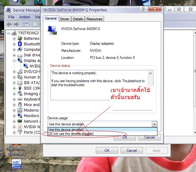Click the Ports (COM) category icon
This screenshot has height=172, width=196.
20,132
